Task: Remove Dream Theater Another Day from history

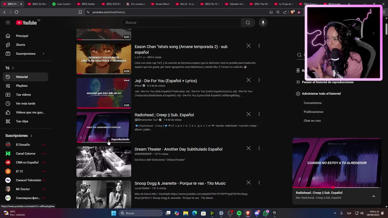Action: 249,148
